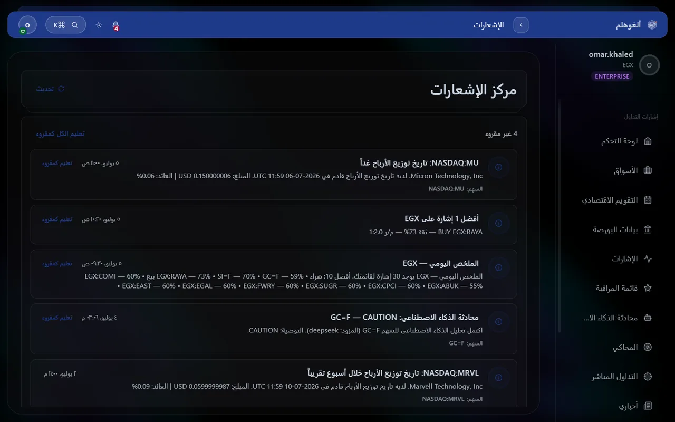675x422 pixels.
Task: Mark the GC=F CAUTION notification as read
Action: [x=57, y=318]
